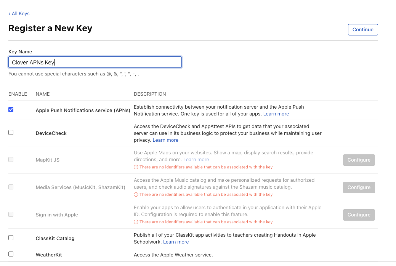This screenshot has width=396, height=266.
Task: Open Learn more about DeviceCheck
Action: tap(165, 140)
